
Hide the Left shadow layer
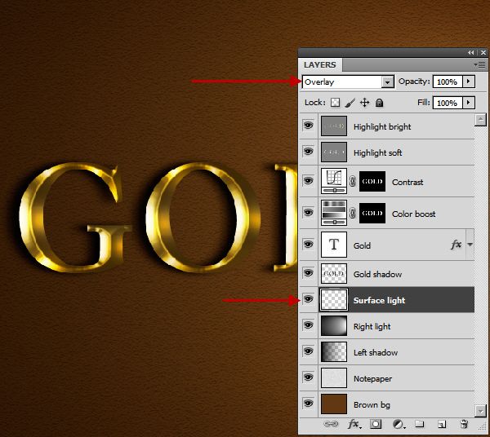pyautogui.click(x=308, y=351)
